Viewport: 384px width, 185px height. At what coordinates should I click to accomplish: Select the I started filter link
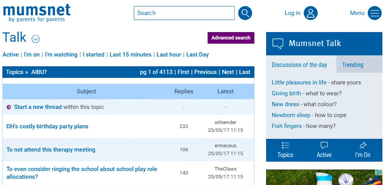(x=94, y=55)
